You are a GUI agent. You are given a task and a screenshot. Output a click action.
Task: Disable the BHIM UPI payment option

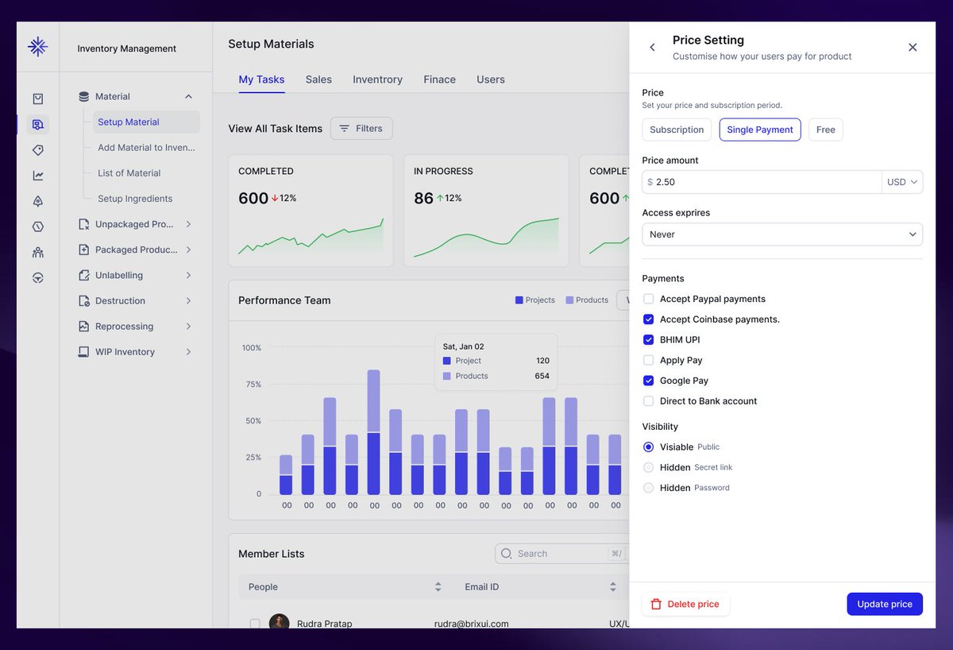coord(648,339)
